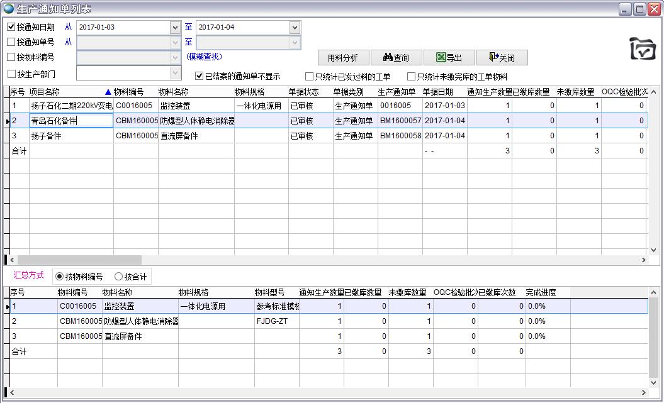The height and width of the screenshot is (403, 664).
Task: Enable the 按通知单号 checkbox
Action: pos(11,42)
